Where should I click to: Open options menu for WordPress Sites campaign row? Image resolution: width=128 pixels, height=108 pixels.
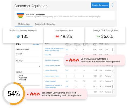coord(113,50)
